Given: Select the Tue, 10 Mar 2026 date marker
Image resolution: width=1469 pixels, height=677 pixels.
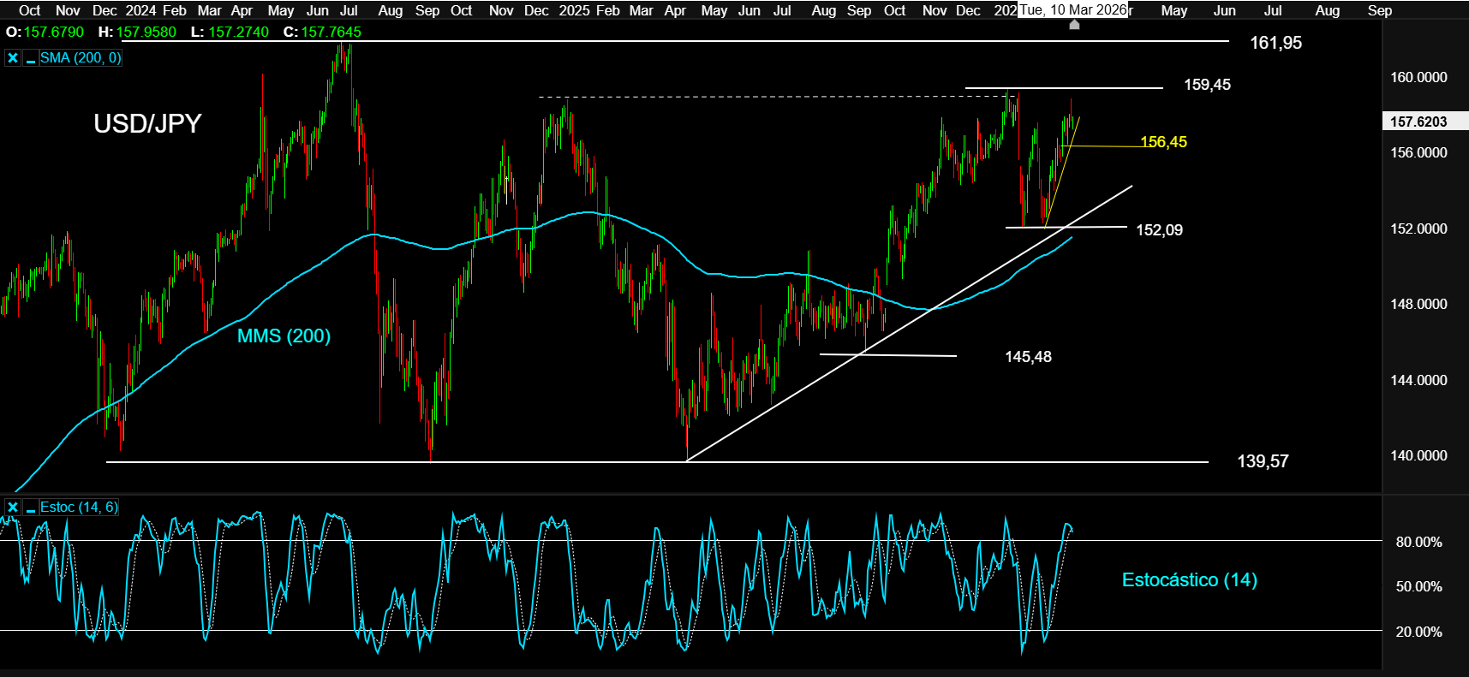Looking at the screenshot, I should click(1072, 10).
